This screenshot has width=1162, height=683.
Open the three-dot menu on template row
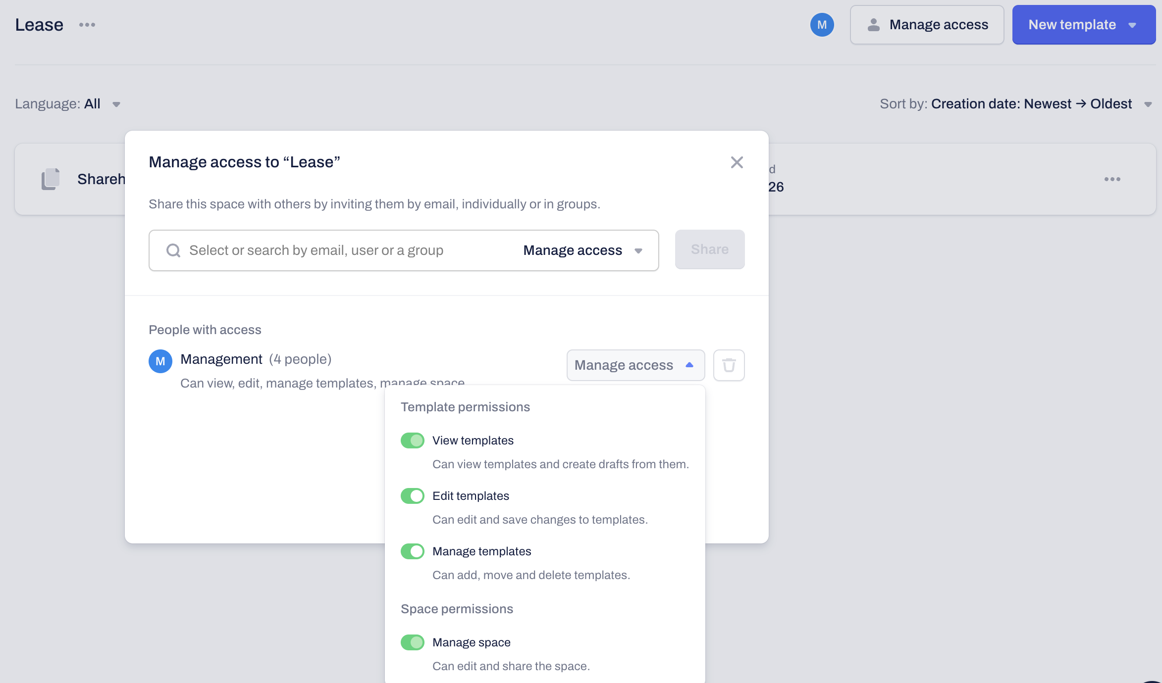1112,179
